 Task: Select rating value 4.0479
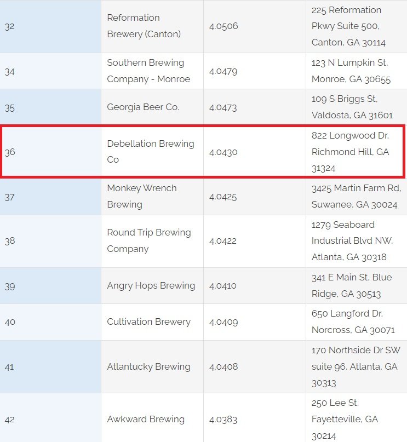pos(223,71)
